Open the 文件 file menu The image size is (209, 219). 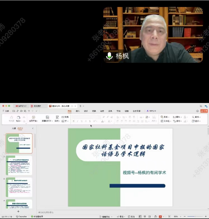coord(6,111)
